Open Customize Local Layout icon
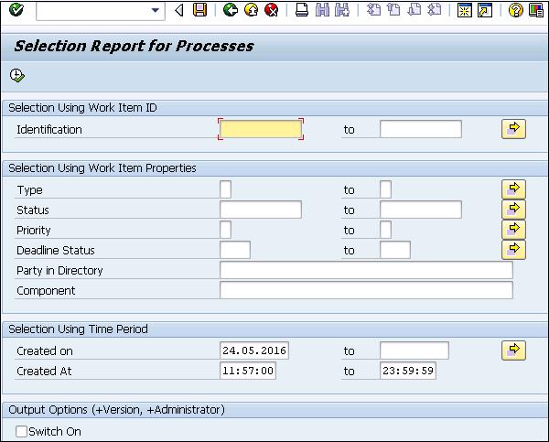This screenshot has height=442, width=549. pyautogui.click(x=536, y=10)
